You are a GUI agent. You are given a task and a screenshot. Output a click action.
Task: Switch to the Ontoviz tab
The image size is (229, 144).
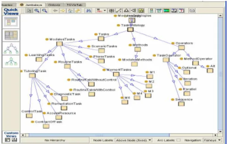[x=54, y=5]
